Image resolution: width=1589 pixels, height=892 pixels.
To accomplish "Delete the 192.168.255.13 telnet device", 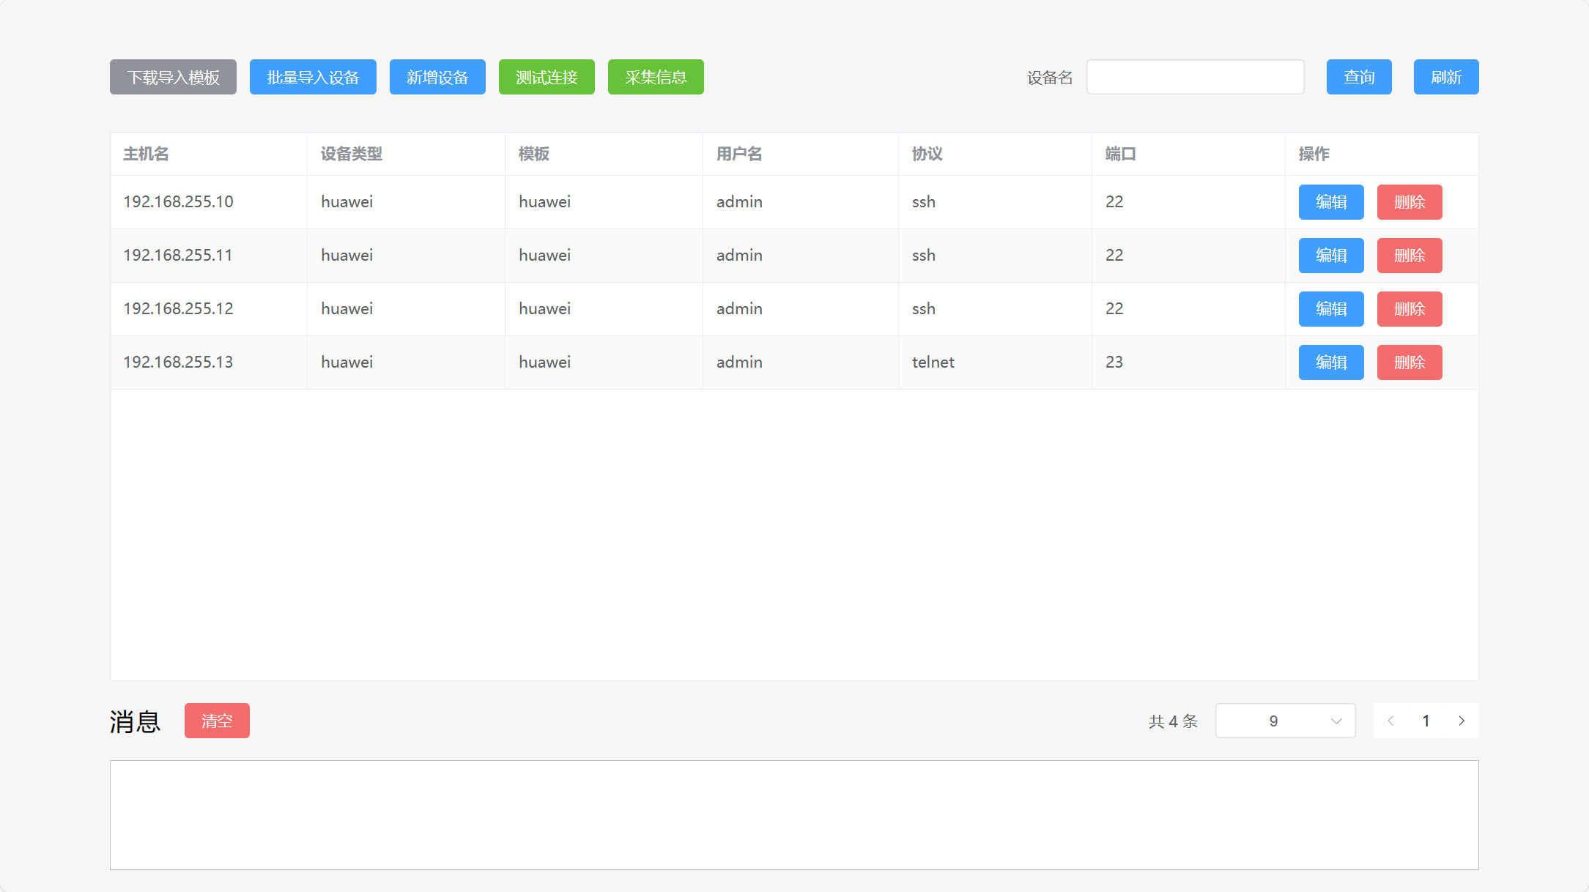I will pos(1409,363).
